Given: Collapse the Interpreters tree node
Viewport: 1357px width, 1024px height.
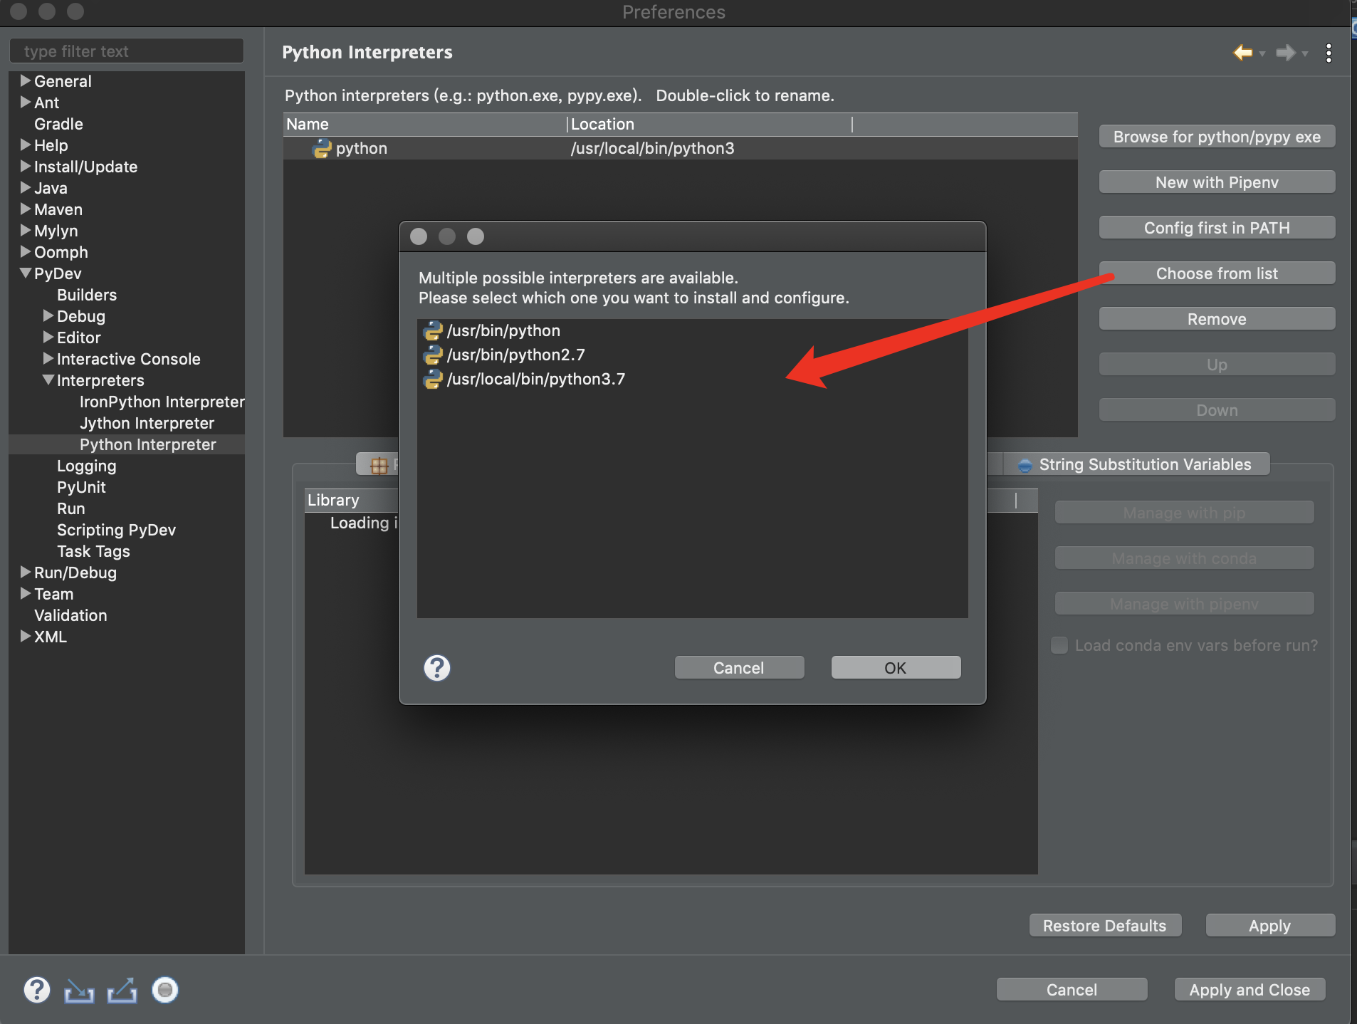Looking at the screenshot, I should click(x=48, y=380).
